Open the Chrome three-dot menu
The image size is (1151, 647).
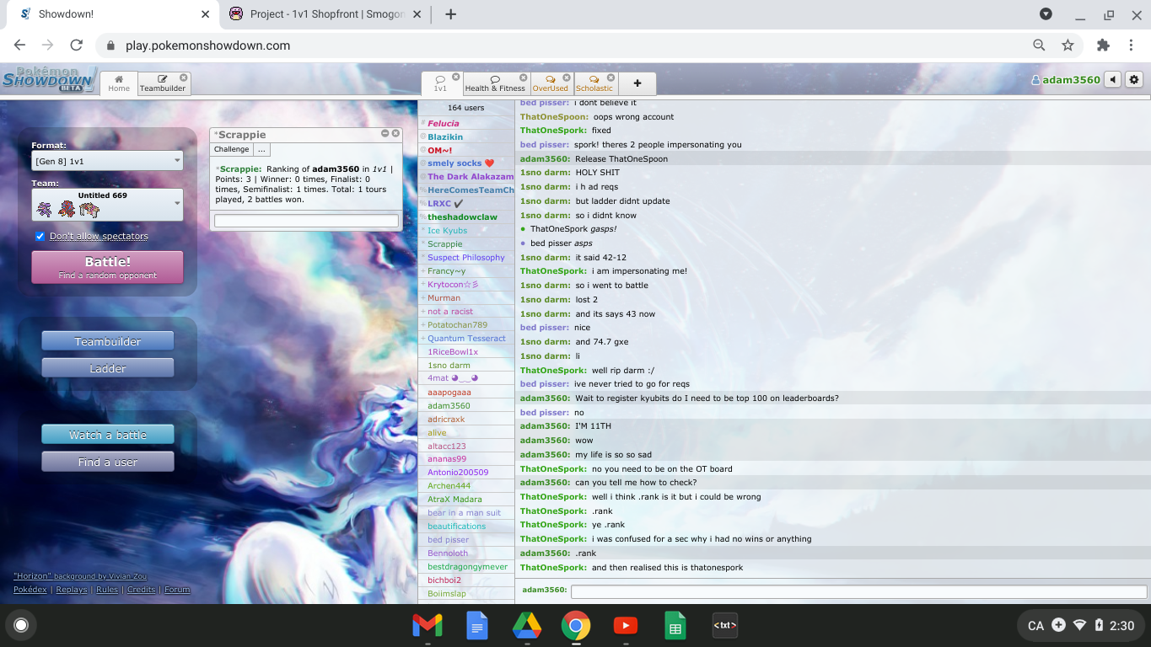coord(1132,45)
